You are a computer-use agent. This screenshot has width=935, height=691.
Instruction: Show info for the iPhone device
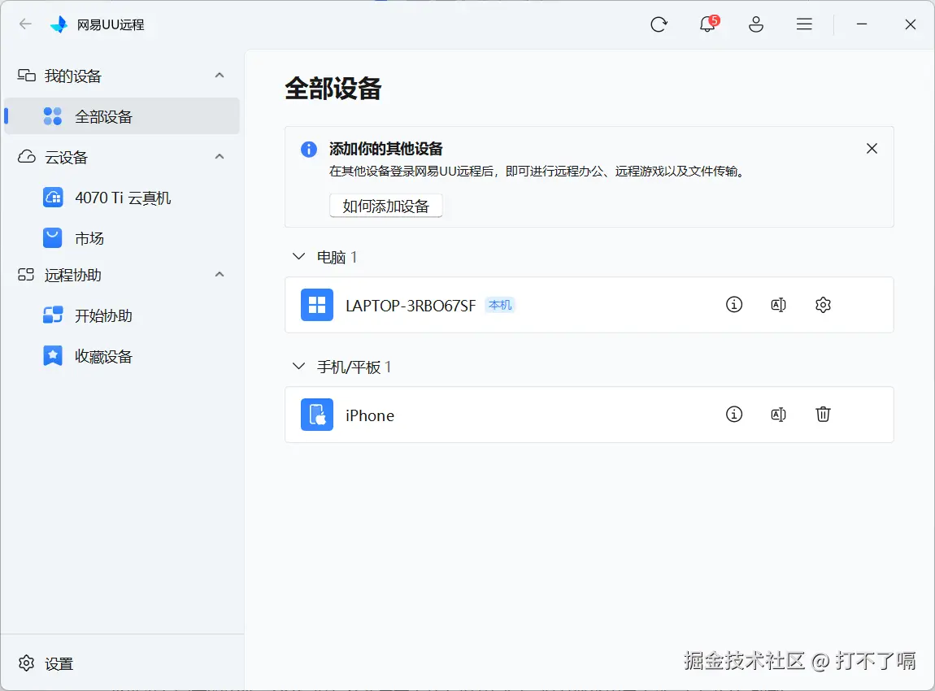733,415
